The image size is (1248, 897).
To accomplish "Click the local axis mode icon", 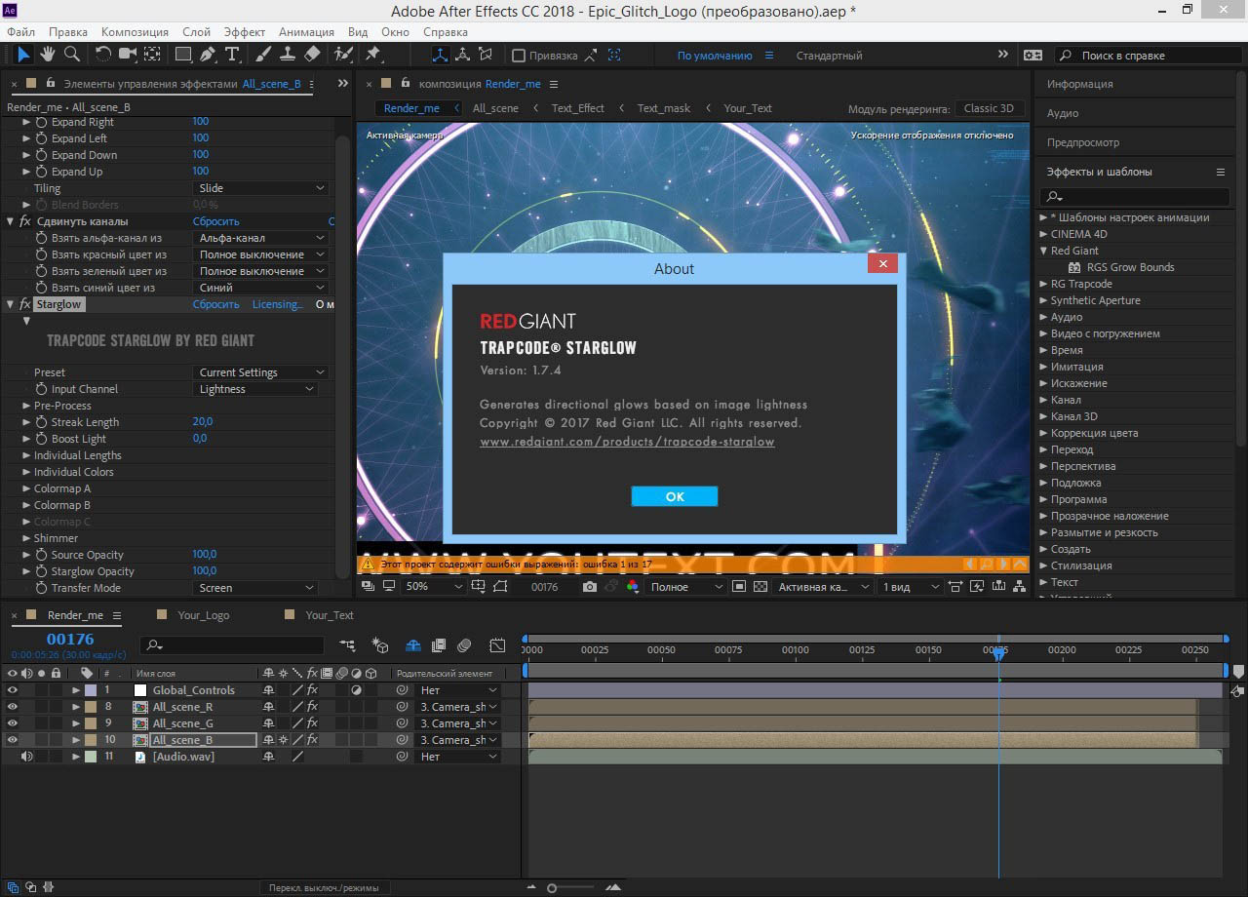I will (441, 55).
